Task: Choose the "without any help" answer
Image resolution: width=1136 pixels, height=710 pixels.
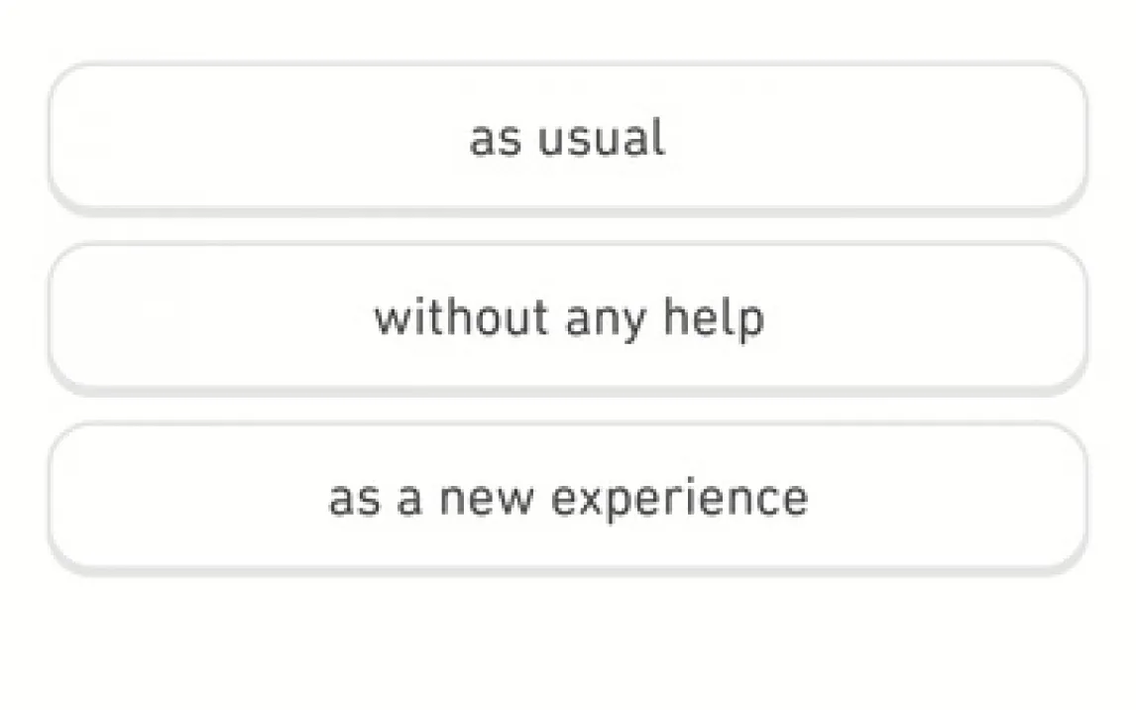Action: [x=567, y=317]
